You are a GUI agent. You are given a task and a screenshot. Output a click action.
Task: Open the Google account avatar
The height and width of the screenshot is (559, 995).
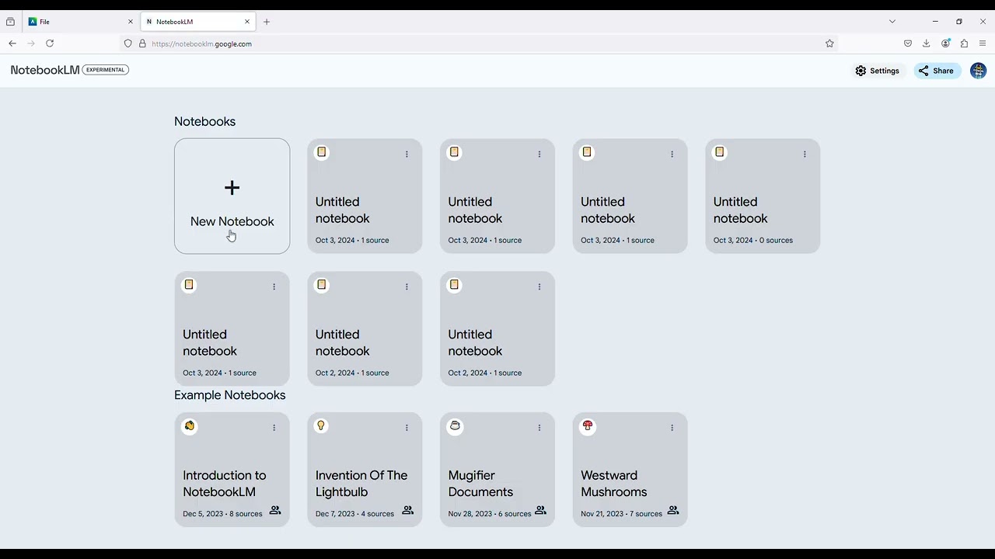(x=979, y=71)
